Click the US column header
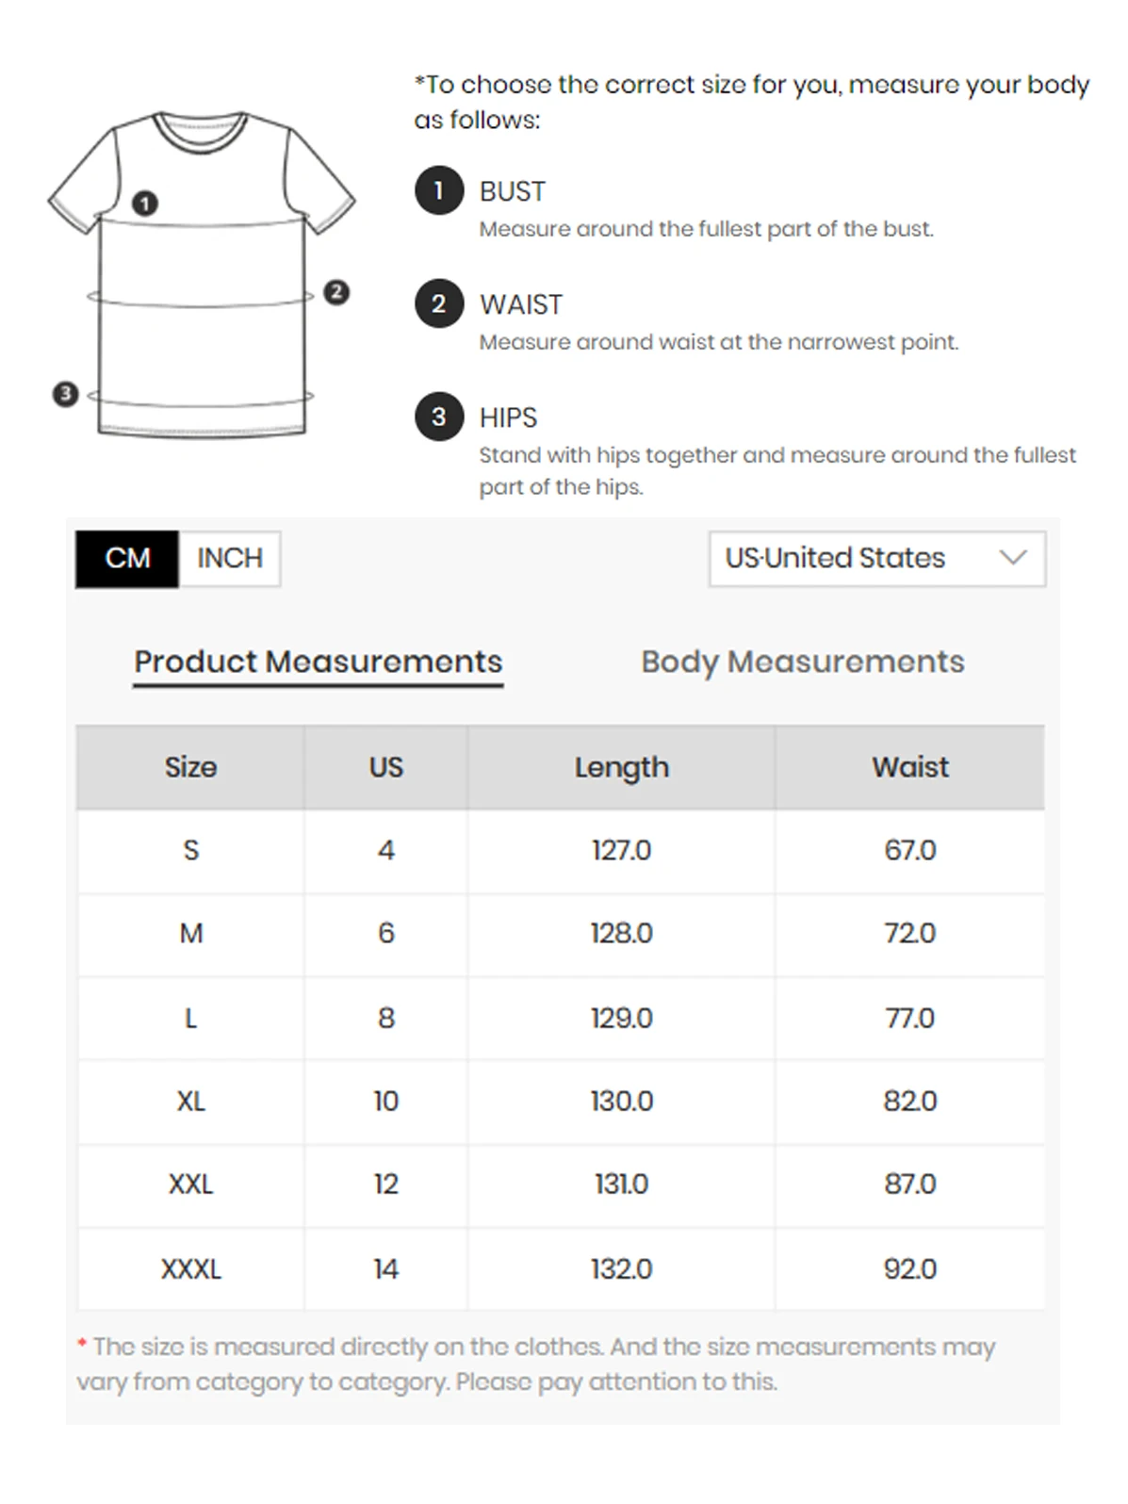Image resolution: width=1128 pixels, height=1504 pixels. 385,767
